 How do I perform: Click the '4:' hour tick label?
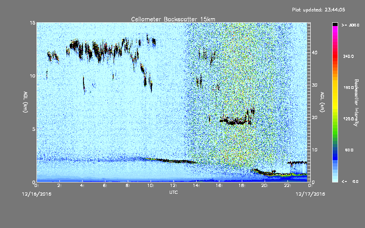83,186
